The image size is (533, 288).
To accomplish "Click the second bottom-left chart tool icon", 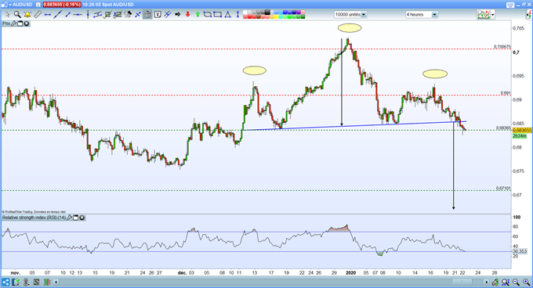I will point(16,283).
